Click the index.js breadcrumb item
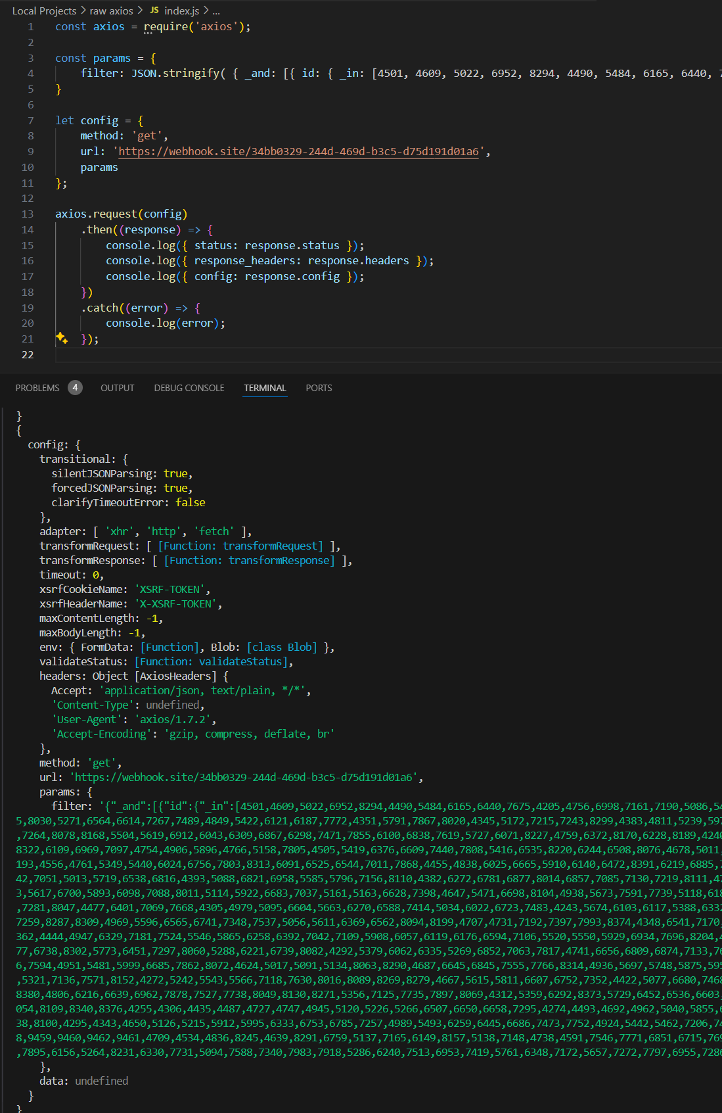This screenshot has width=722, height=1113. point(181,11)
